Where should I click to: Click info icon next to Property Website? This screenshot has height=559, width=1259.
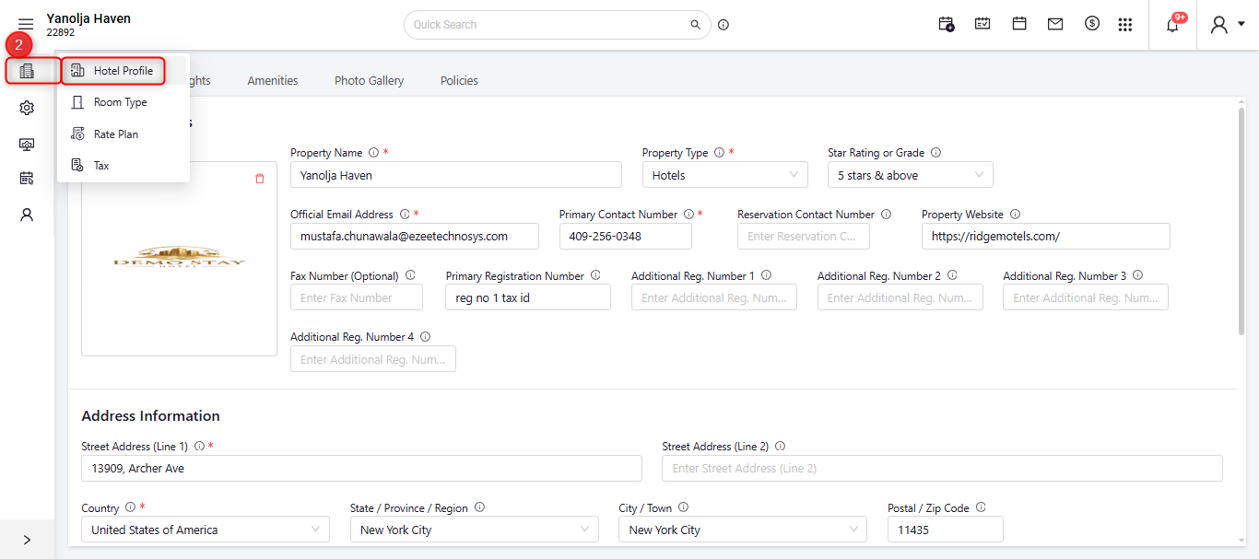click(1015, 215)
